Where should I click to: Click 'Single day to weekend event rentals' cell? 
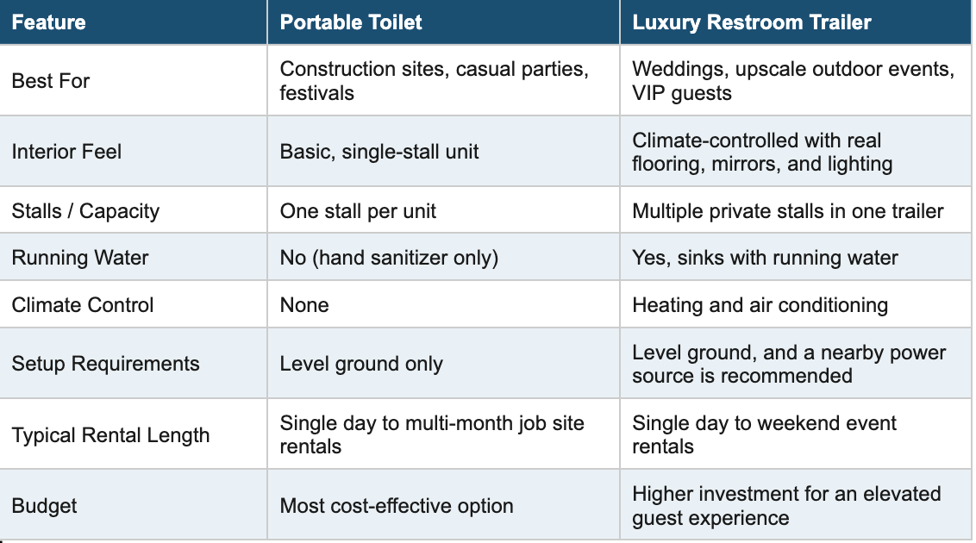click(x=796, y=434)
